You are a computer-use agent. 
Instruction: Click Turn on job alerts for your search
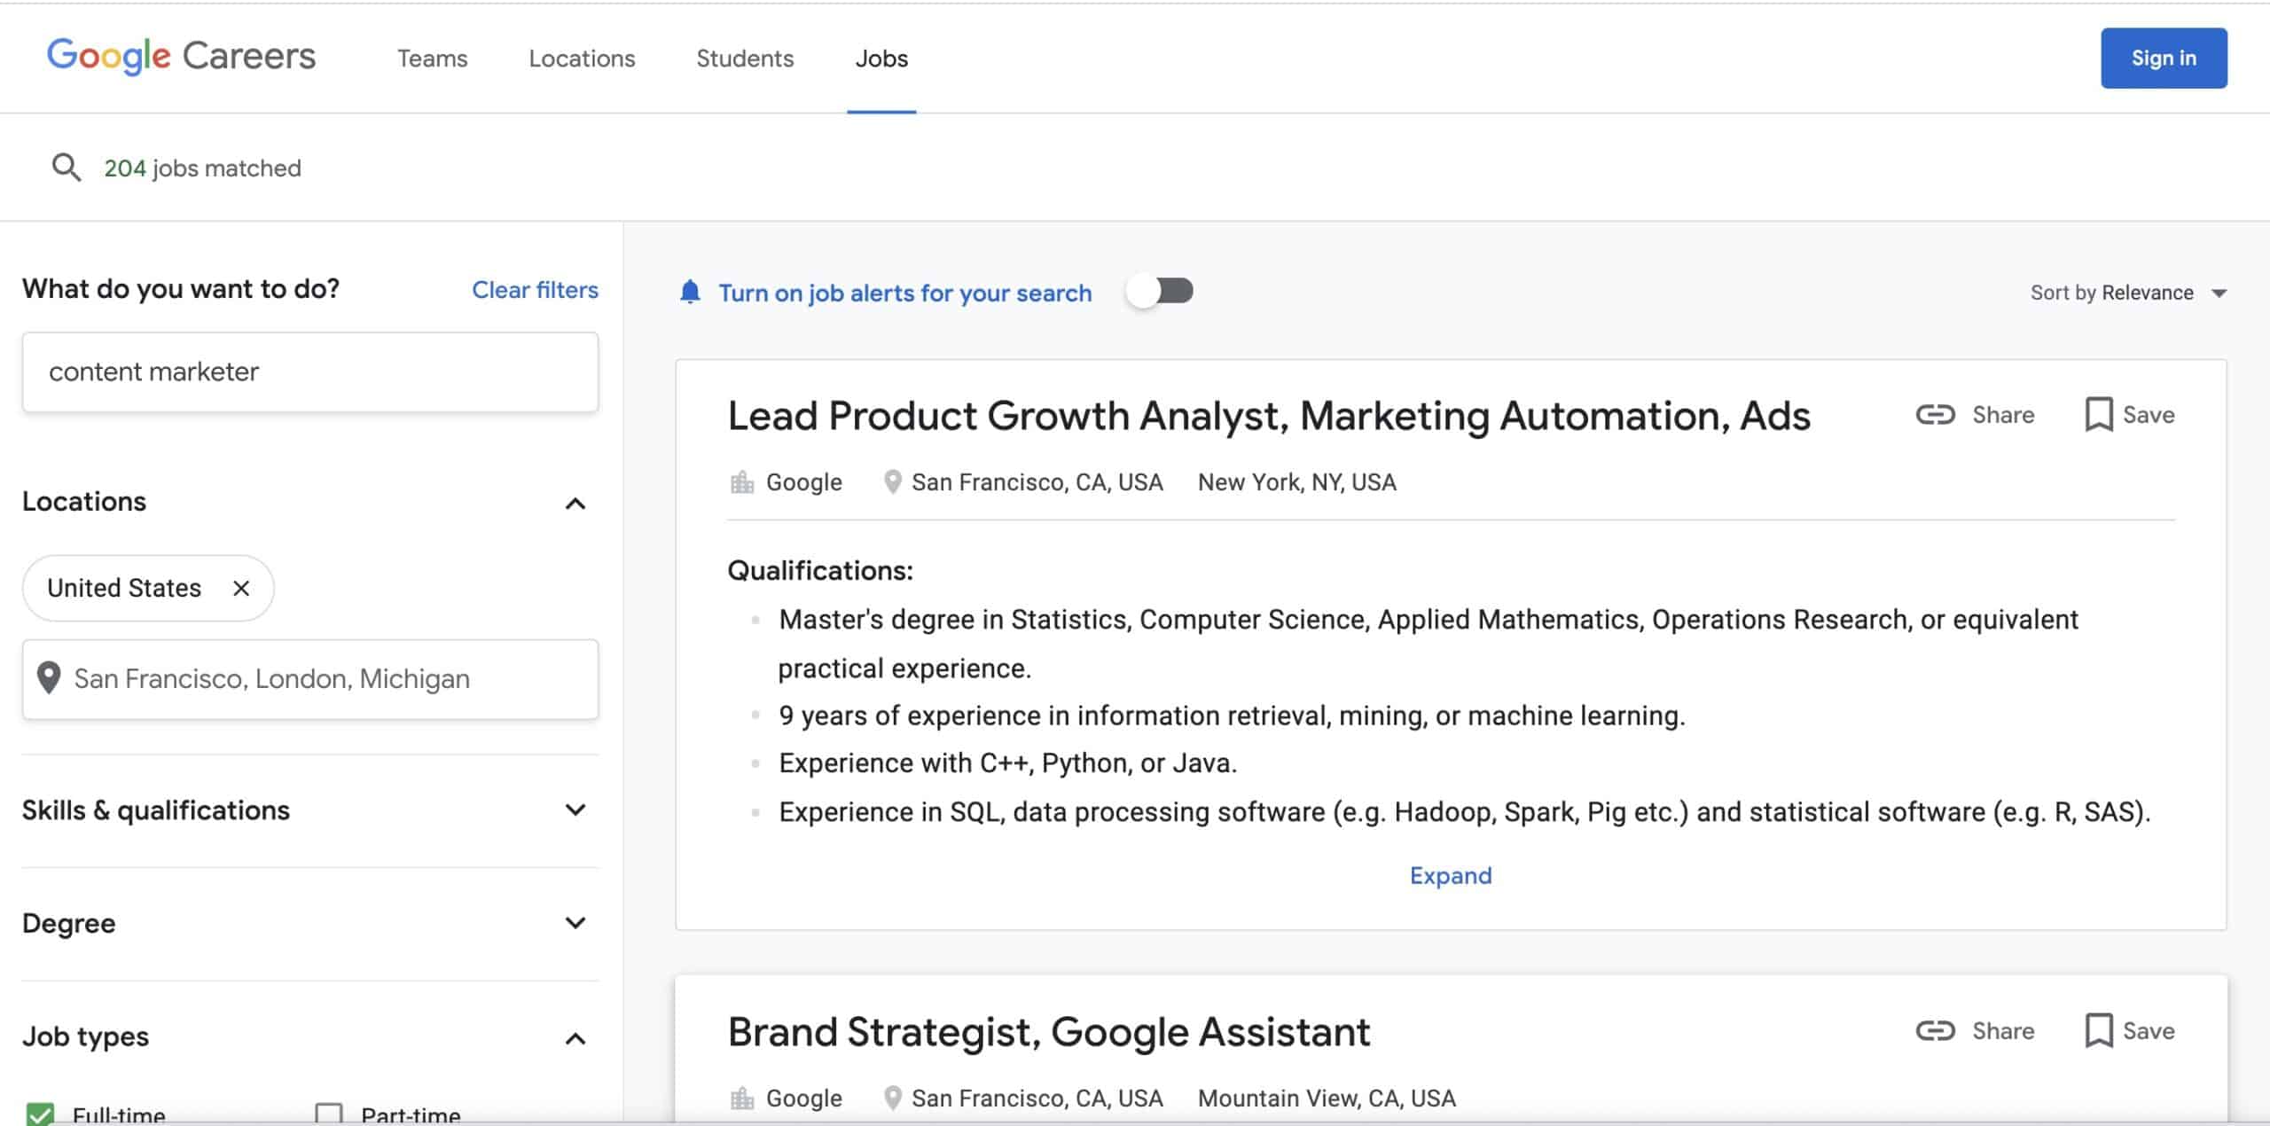[x=905, y=293]
